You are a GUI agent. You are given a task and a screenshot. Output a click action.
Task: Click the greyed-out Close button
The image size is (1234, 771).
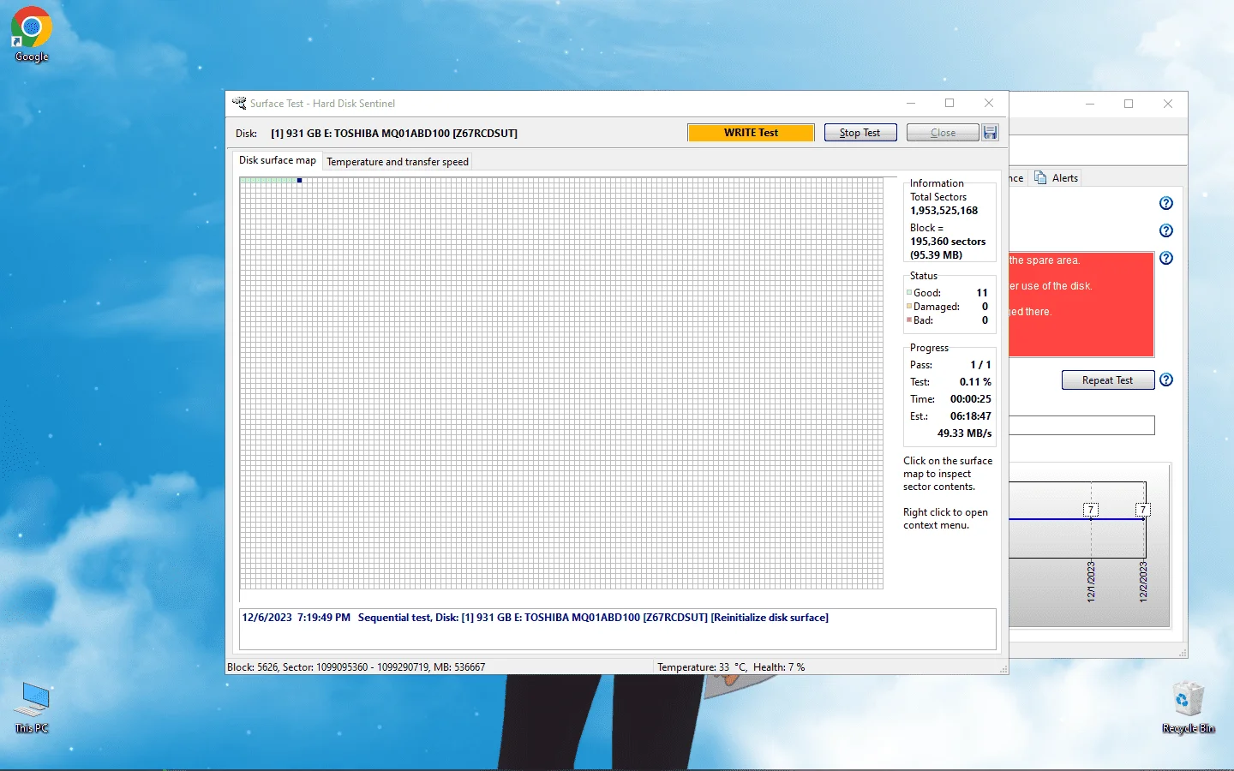click(x=943, y=133)
